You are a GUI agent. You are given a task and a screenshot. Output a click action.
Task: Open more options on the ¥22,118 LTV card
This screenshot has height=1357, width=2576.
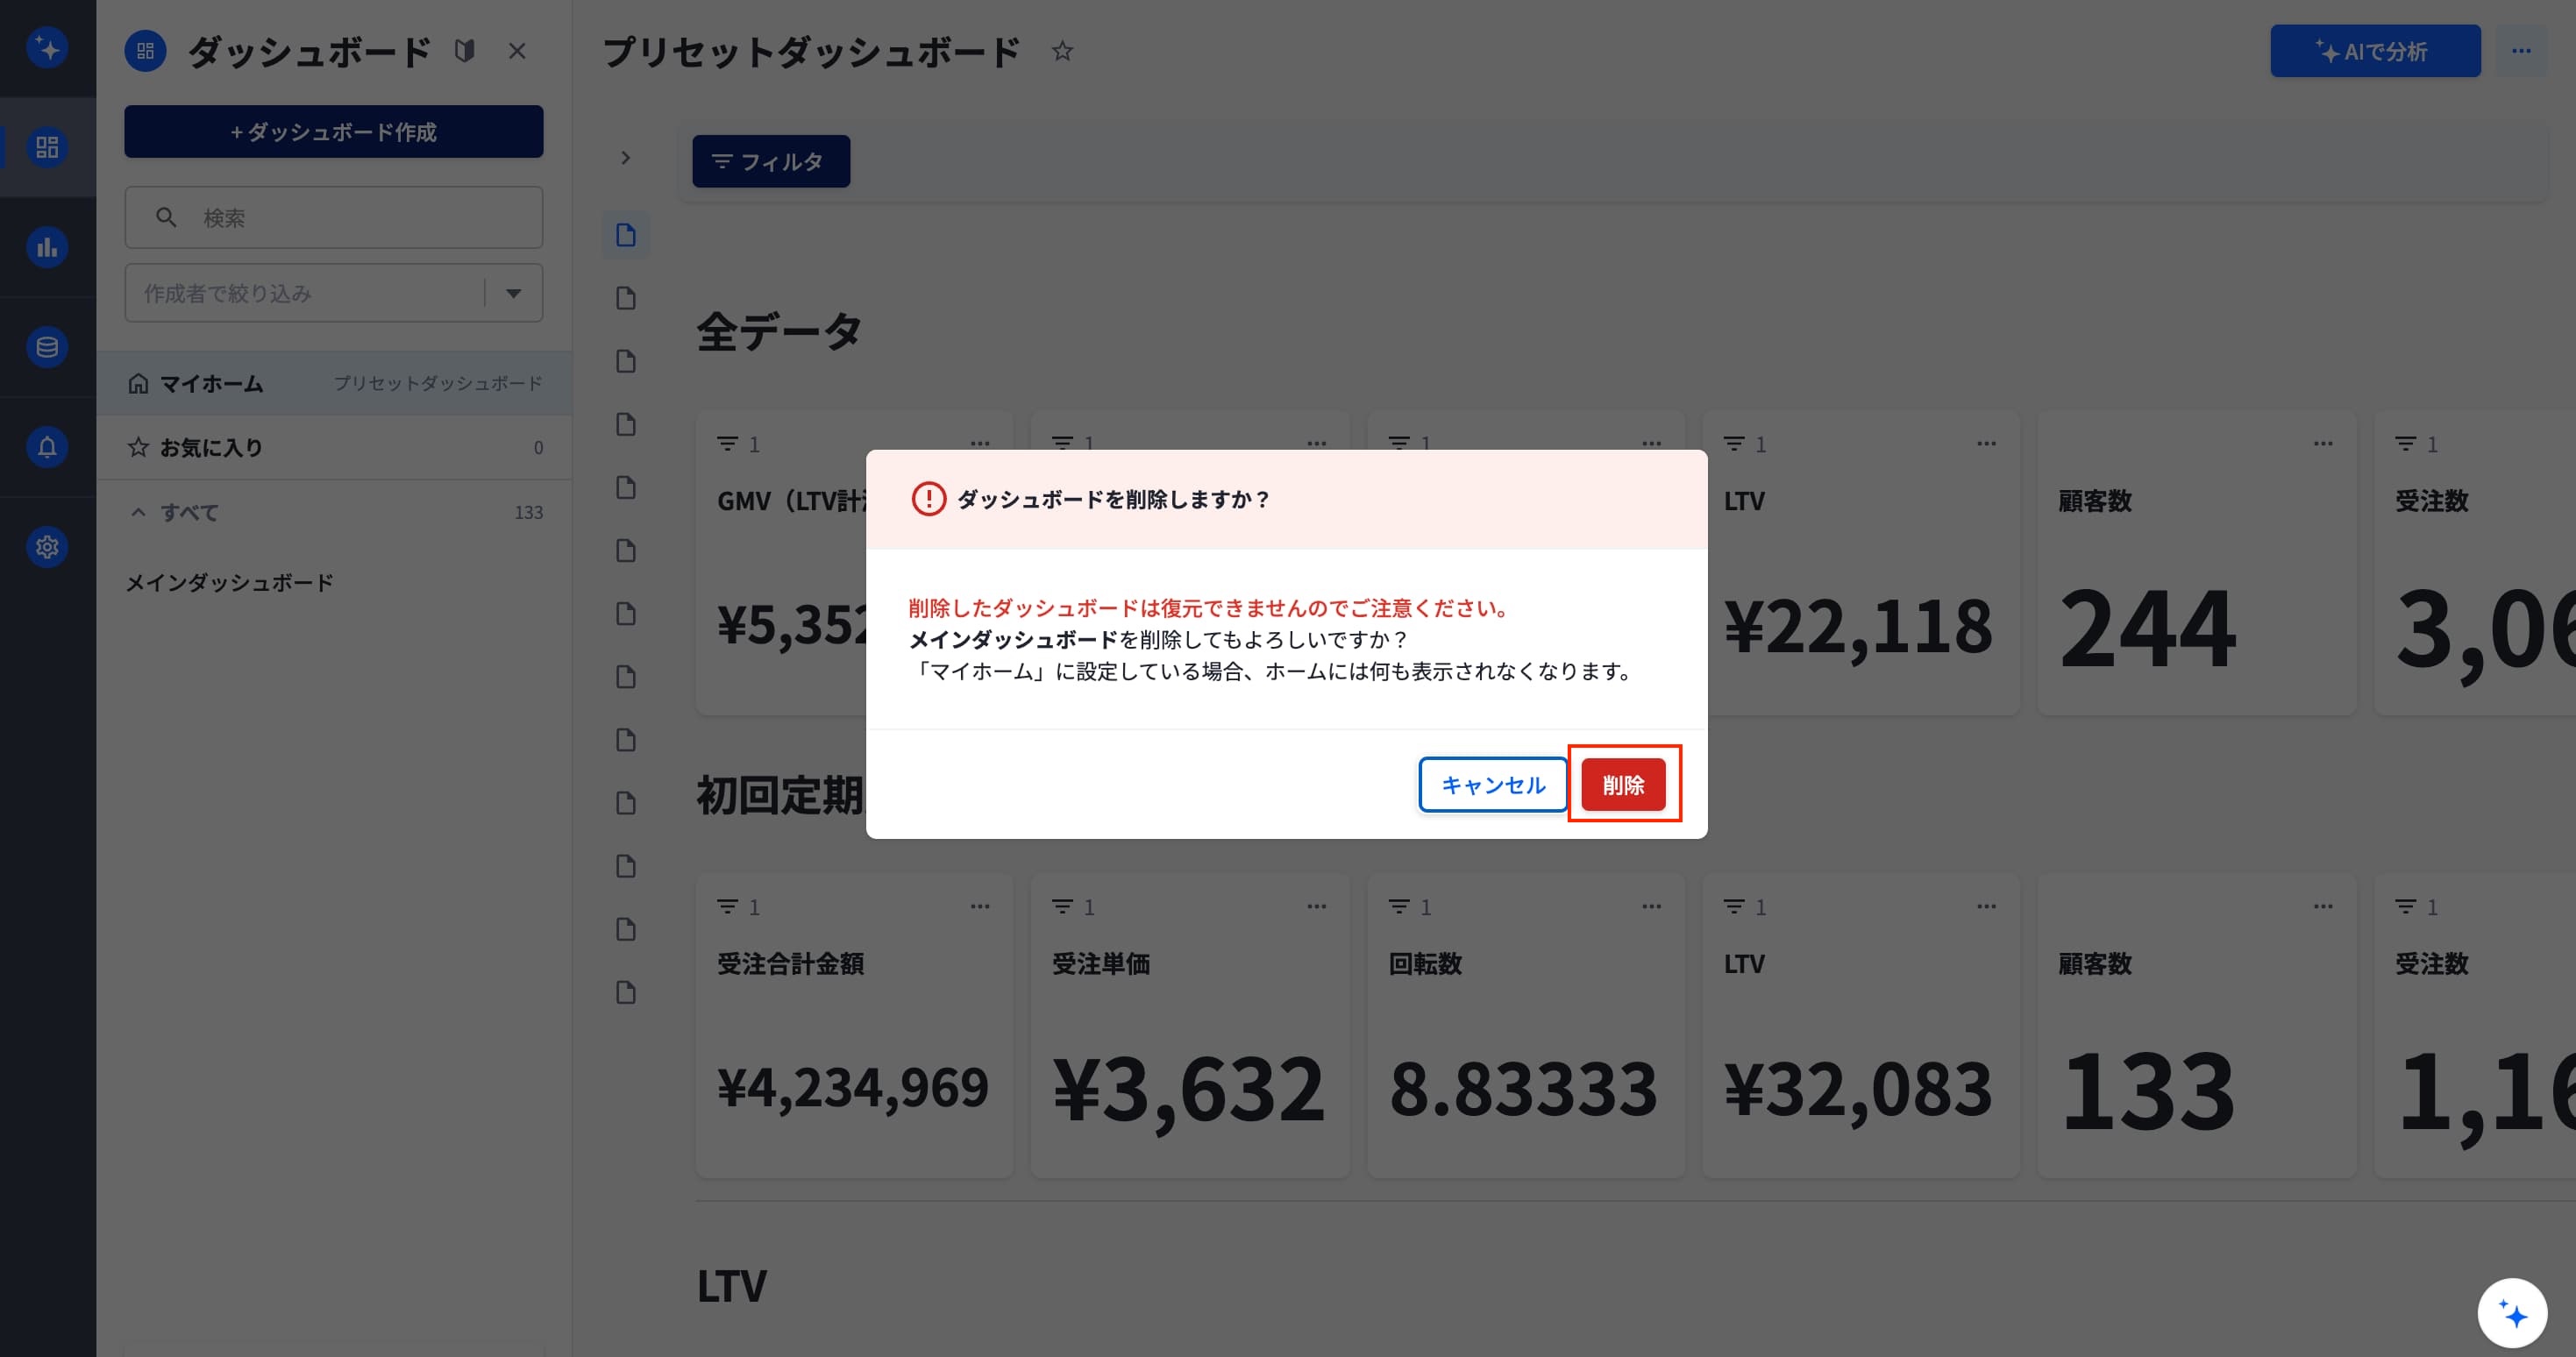point(1987,443)
